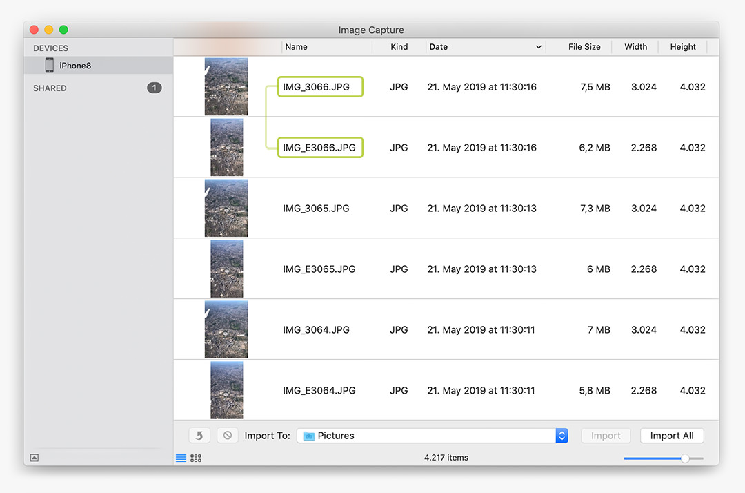Click the show device settings icon in sidebar

(x=34, y=458)
